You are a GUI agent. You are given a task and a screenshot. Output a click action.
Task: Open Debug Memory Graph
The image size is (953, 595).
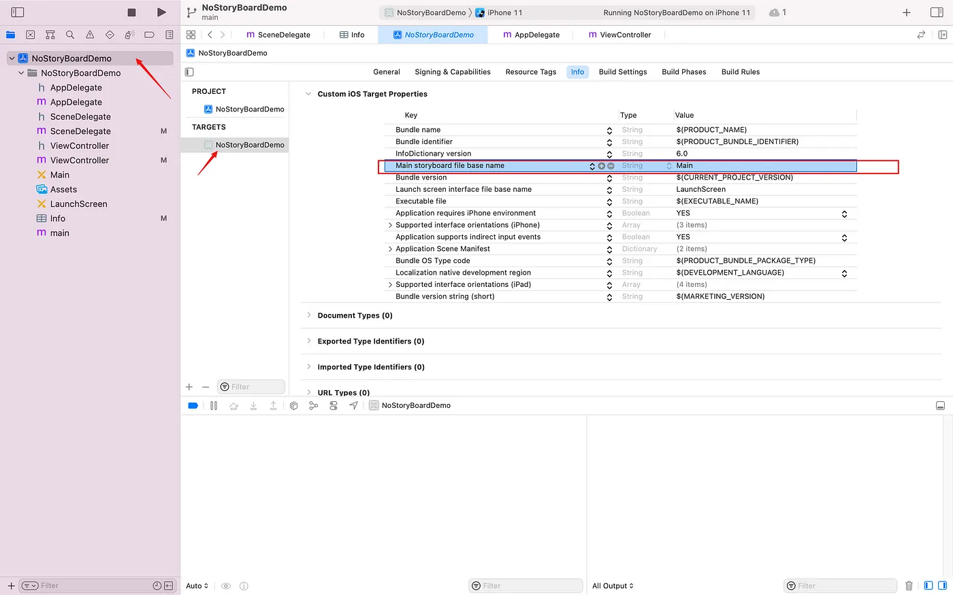point(313,405)
